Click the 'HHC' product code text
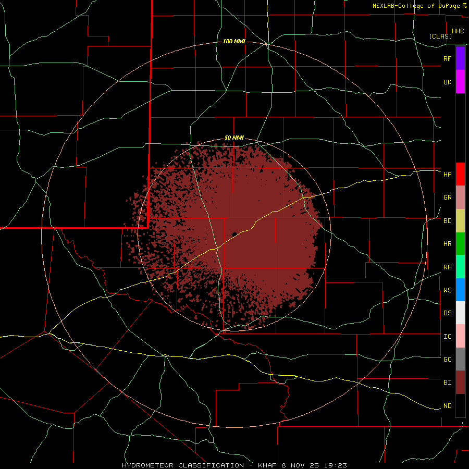 458,31
